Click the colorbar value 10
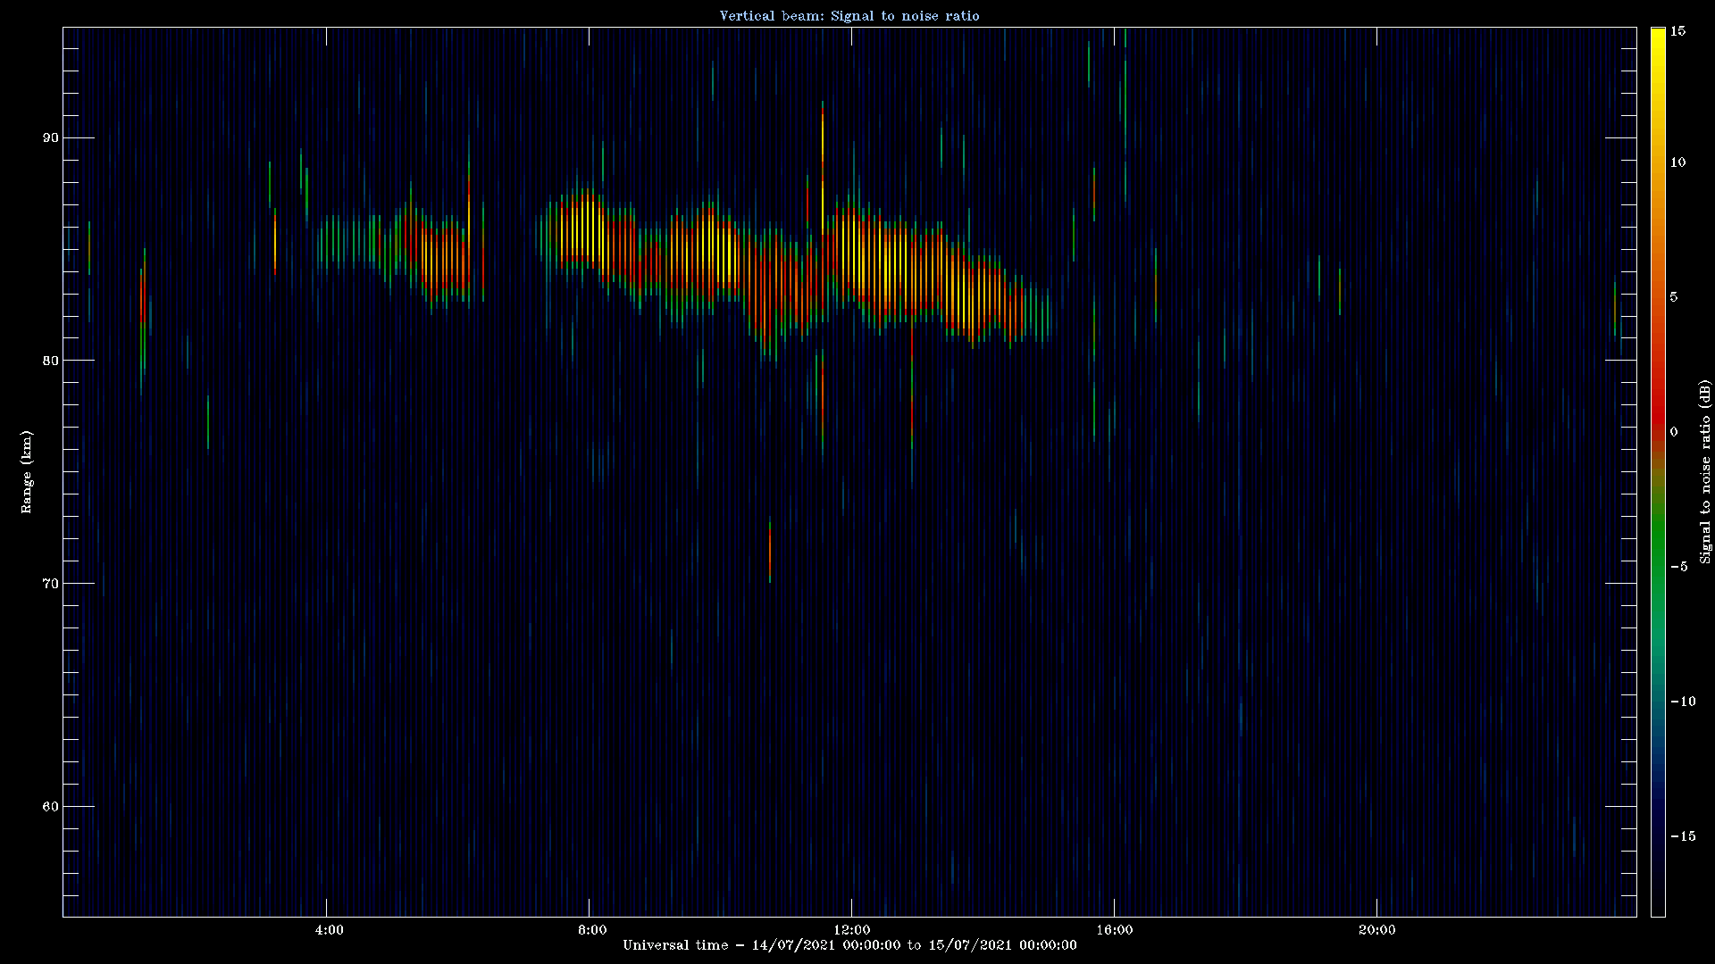 tap(1677, 162)
